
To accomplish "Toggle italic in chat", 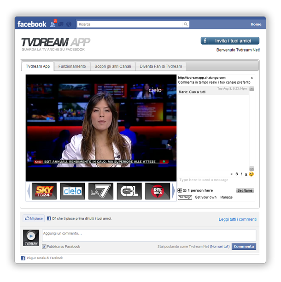I will click(x=241, y=174).
